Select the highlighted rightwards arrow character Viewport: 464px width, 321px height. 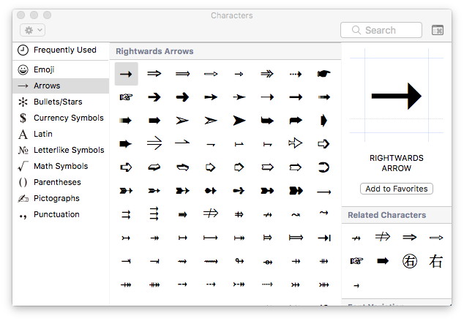coord(126,74)
